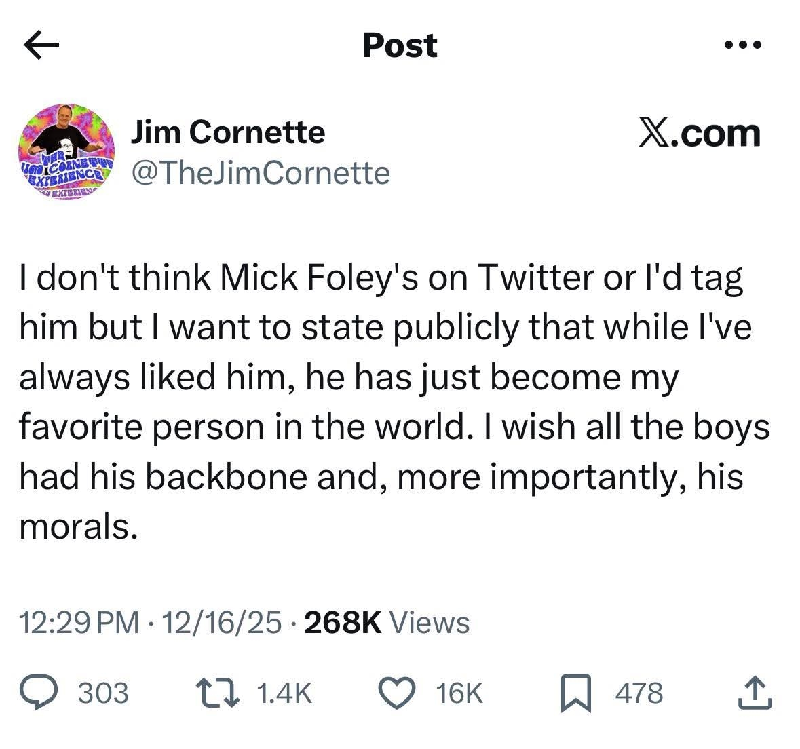Screen dimensions: 800x749
Task: Open Jim Cornette's profile avatar
Action: 66,151
